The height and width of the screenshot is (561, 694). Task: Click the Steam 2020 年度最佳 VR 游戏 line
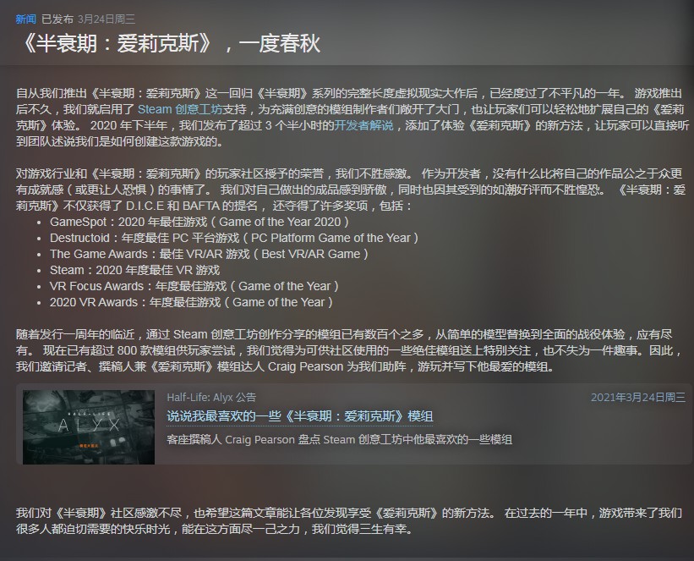click(134, 270)
